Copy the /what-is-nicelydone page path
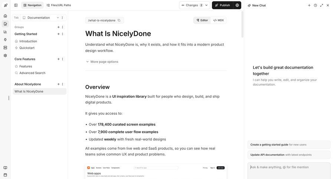 point(119,20)
